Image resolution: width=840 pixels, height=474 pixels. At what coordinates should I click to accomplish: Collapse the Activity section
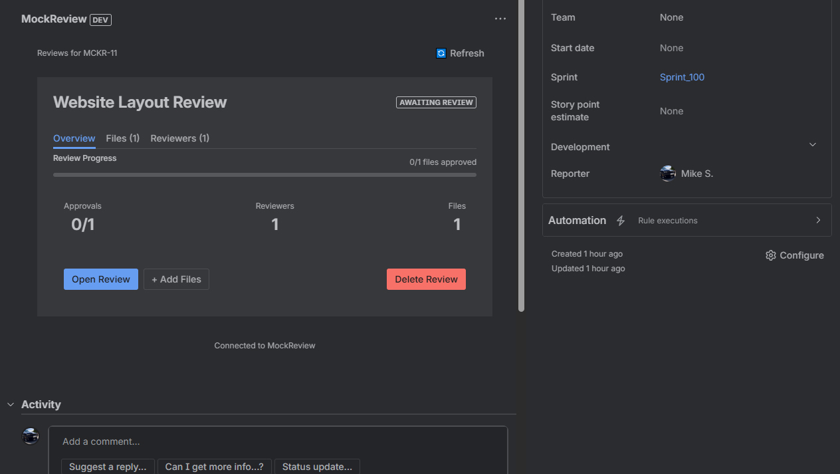(x=10, y=404)
